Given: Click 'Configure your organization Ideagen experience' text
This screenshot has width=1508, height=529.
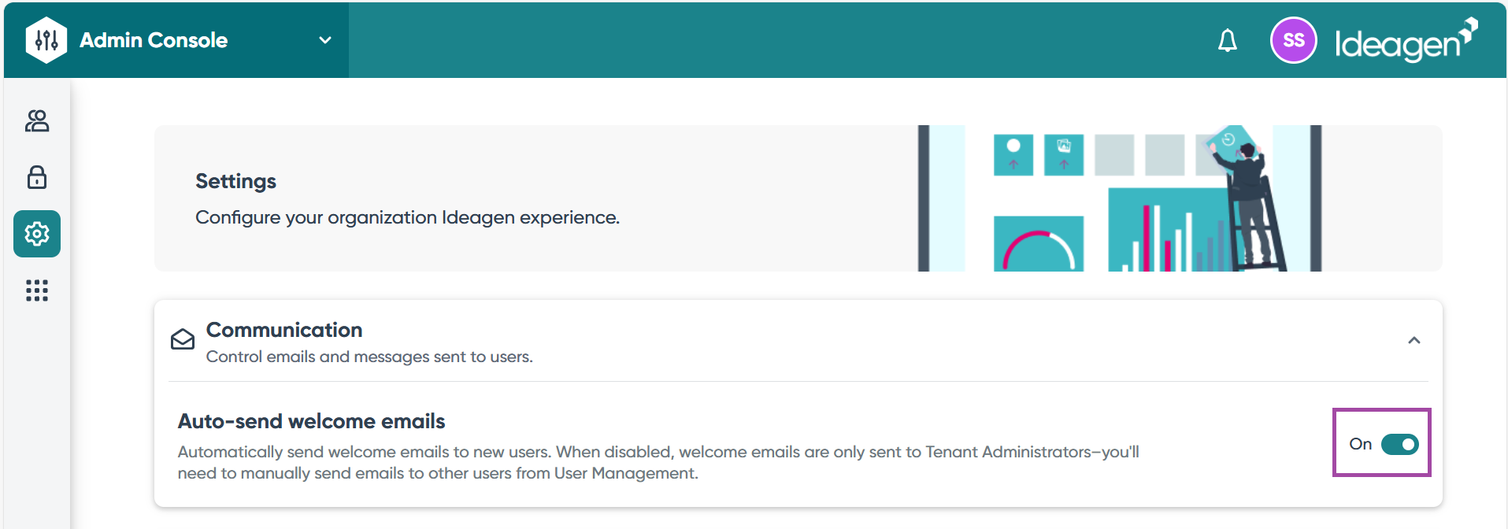Looking at the screenshot, I should (x=407, y=217).
